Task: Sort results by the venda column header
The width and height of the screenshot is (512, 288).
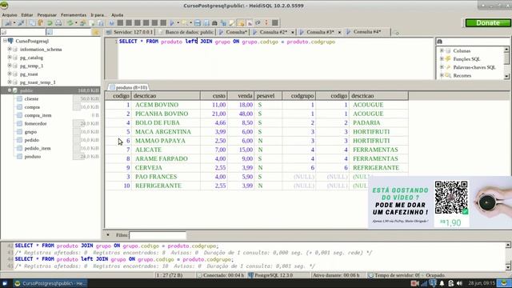Action: [241, 96]
